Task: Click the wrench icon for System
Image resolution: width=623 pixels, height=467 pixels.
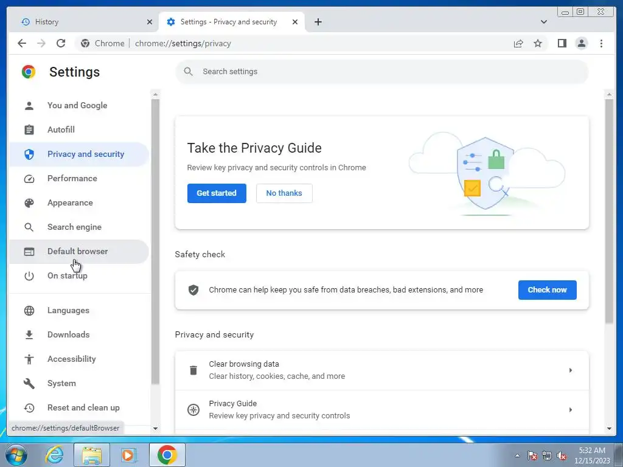Action: (x=29, y=383)
